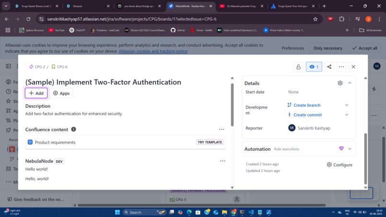Reload the page
The height and width of the screenshot is (217, 386).
(x=28, y=19)
